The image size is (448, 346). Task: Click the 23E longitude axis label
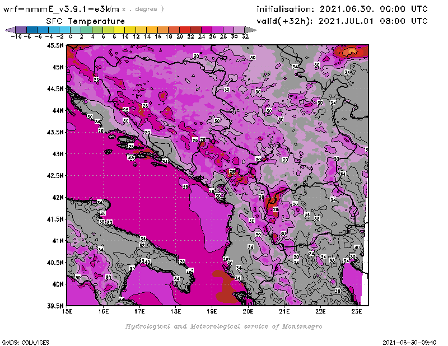[357, 311]
